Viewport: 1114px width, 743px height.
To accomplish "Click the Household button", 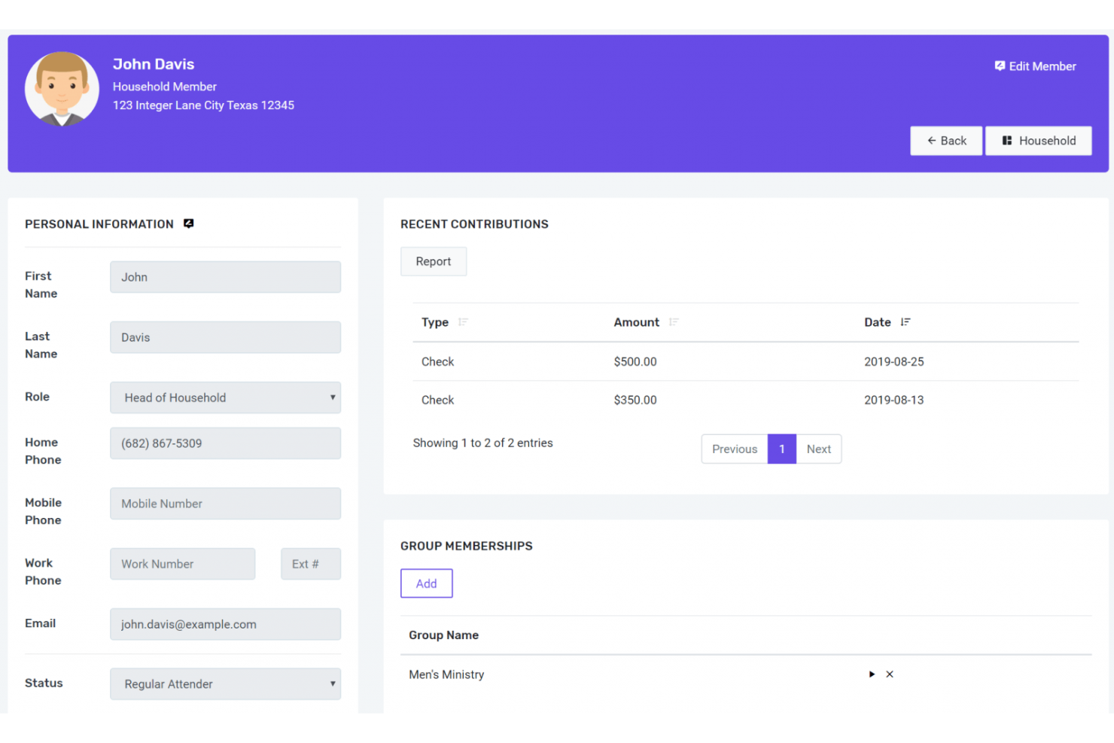I will coord(1039,140).
